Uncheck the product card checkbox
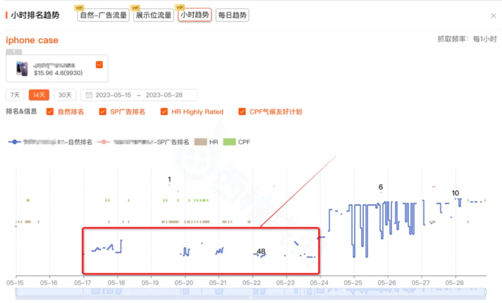 point(99,64)
